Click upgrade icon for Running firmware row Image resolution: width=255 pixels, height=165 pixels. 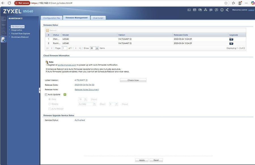(231, 43)
